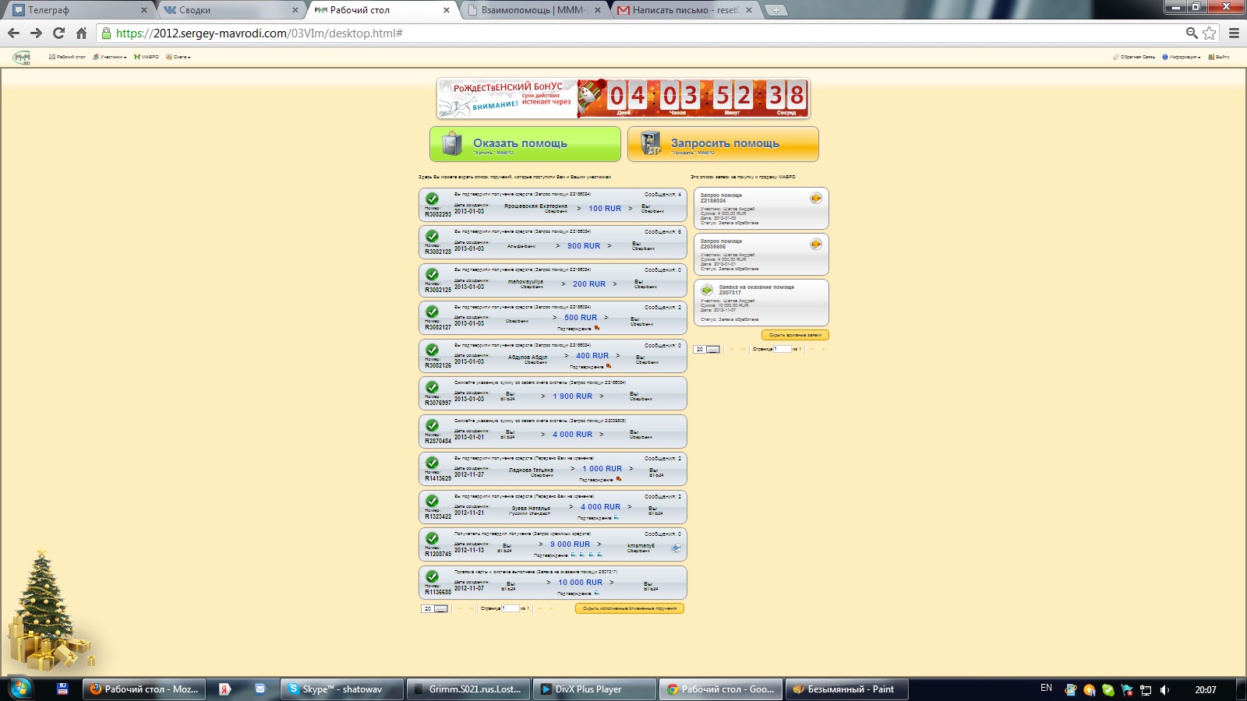Click the green checkmark of order R3082126
The height and width of the screenshot is (701, 1247).
coord(432,350)
